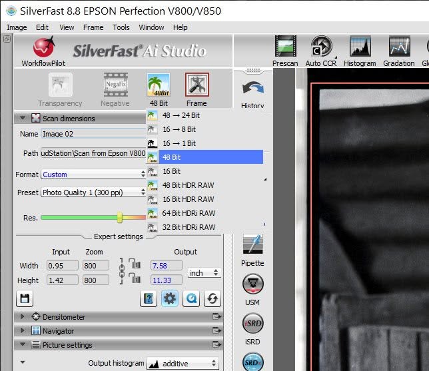Open the View menu
Viewport: 429px width, 371px height.
click(x=67, y=27)
